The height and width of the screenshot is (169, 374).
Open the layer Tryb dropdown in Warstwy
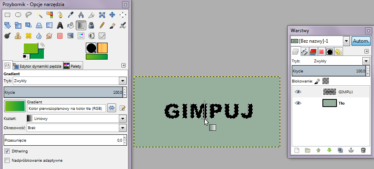click(x=366, y=61)
